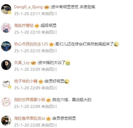Click verified badge on Dang0_a_0jung avatar
The image size is (133, 128).
(x=10, y=13)
